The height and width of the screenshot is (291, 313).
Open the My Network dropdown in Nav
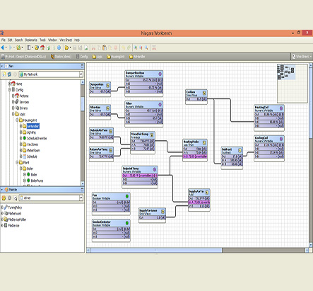pos(81,74)
